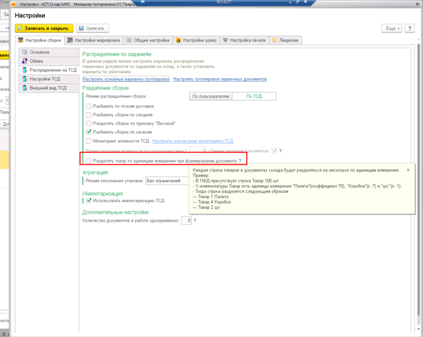Click the 'Общие настройки' tab icon
Screen dimensions: 423x337
point(129,40)
